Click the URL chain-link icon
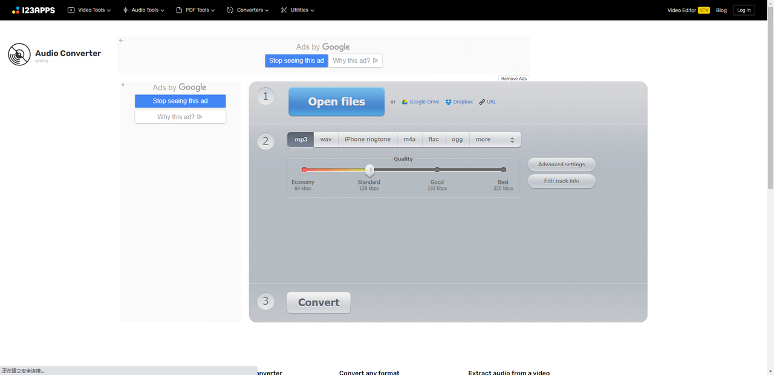This screenshot has width=774, height=375. coord(482,102)
